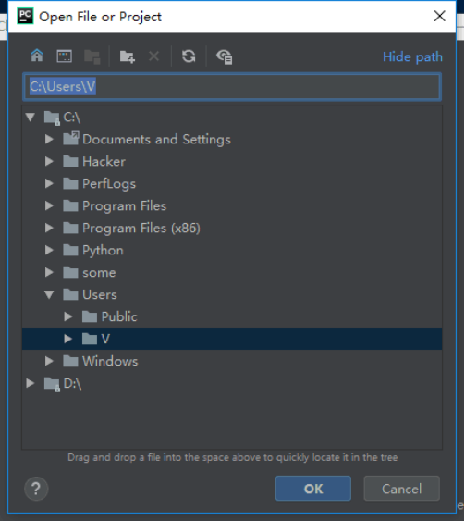The height and width of the screenshot is (521, 465).
Task: Expand the Python folder arrow
Action: 49,250
